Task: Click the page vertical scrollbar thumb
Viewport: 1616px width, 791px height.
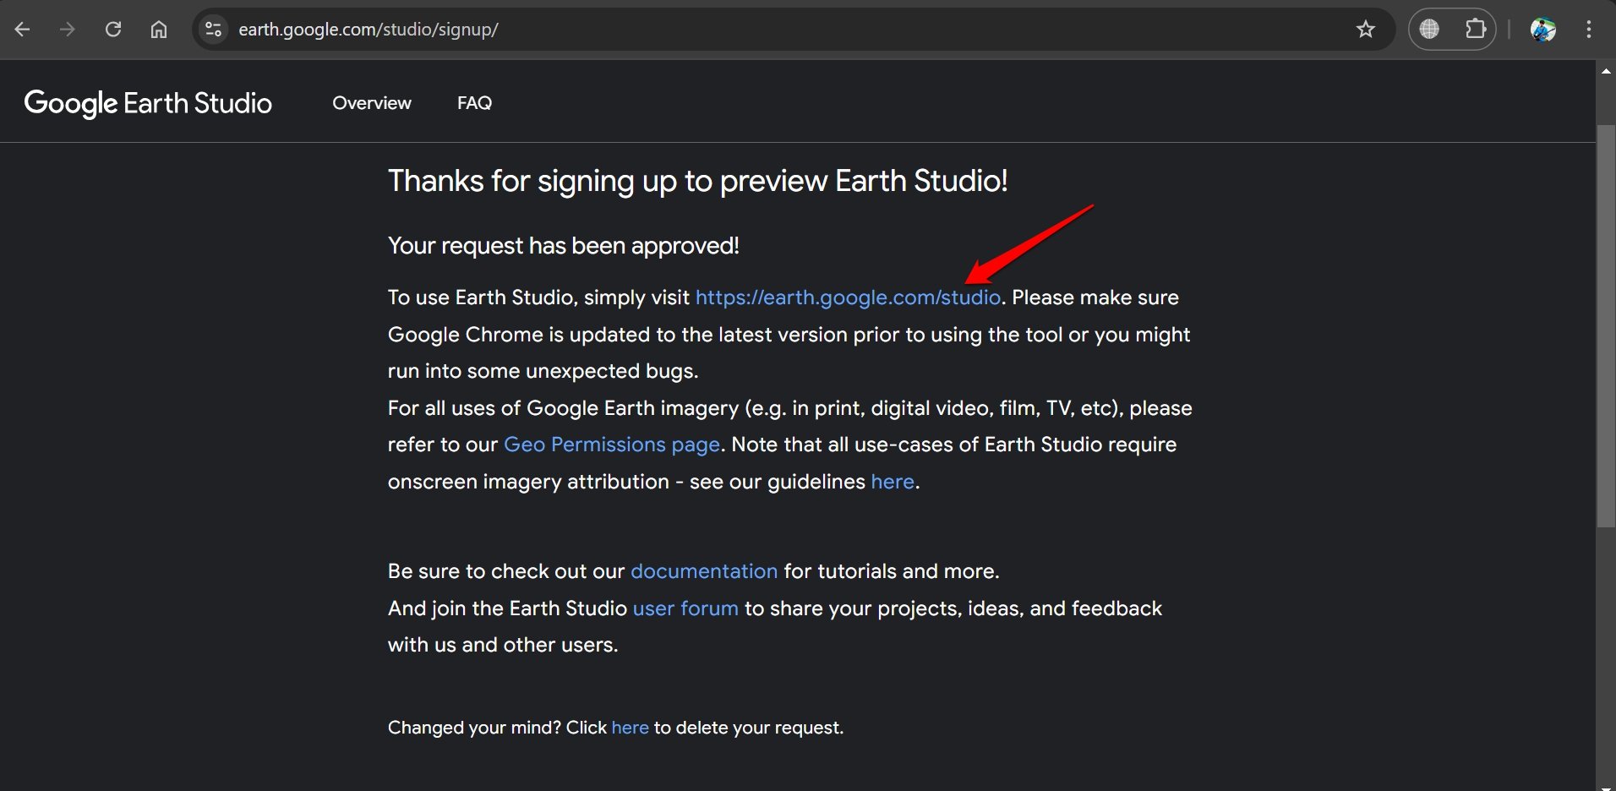Action: coord(1606,326)
